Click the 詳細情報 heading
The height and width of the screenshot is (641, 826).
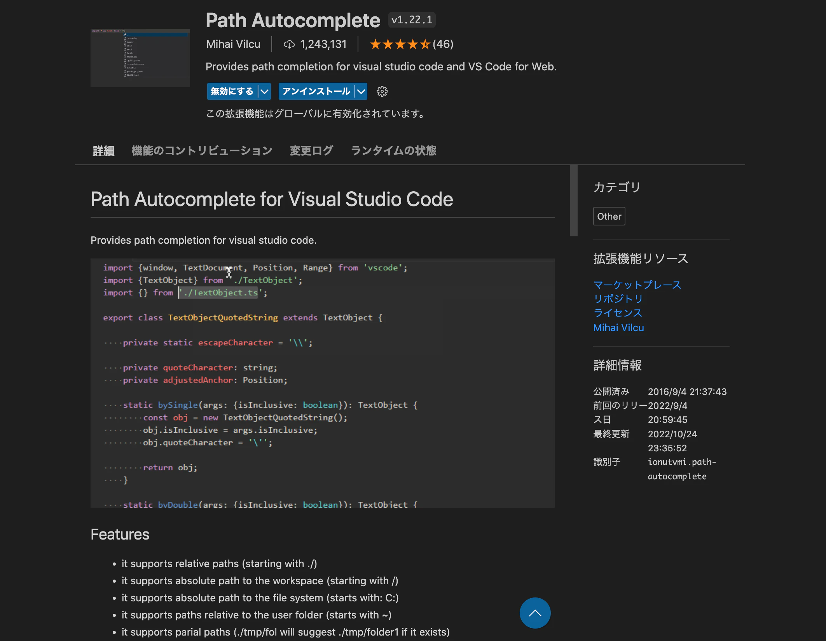pos(617,365)
